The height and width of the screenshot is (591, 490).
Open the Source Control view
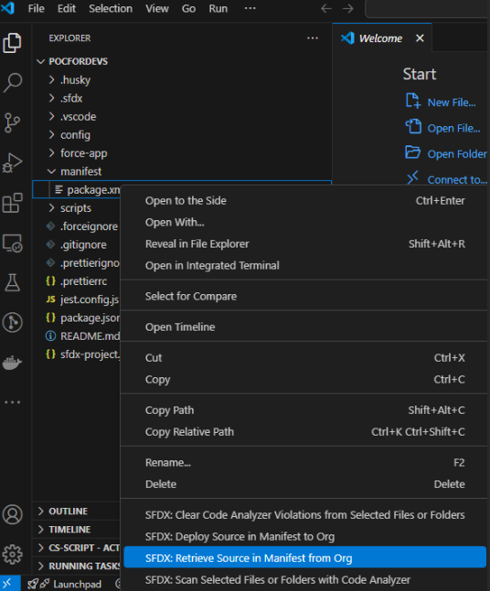tap(13, 123)
